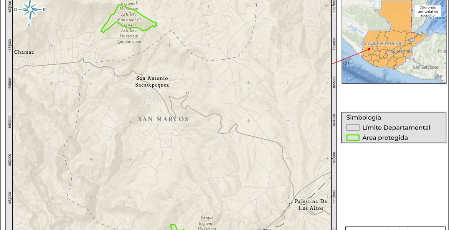Click the Parque Regional Municipal label at bottom
The height and width of the screenshot is (230, 449).
click(207, 223)
